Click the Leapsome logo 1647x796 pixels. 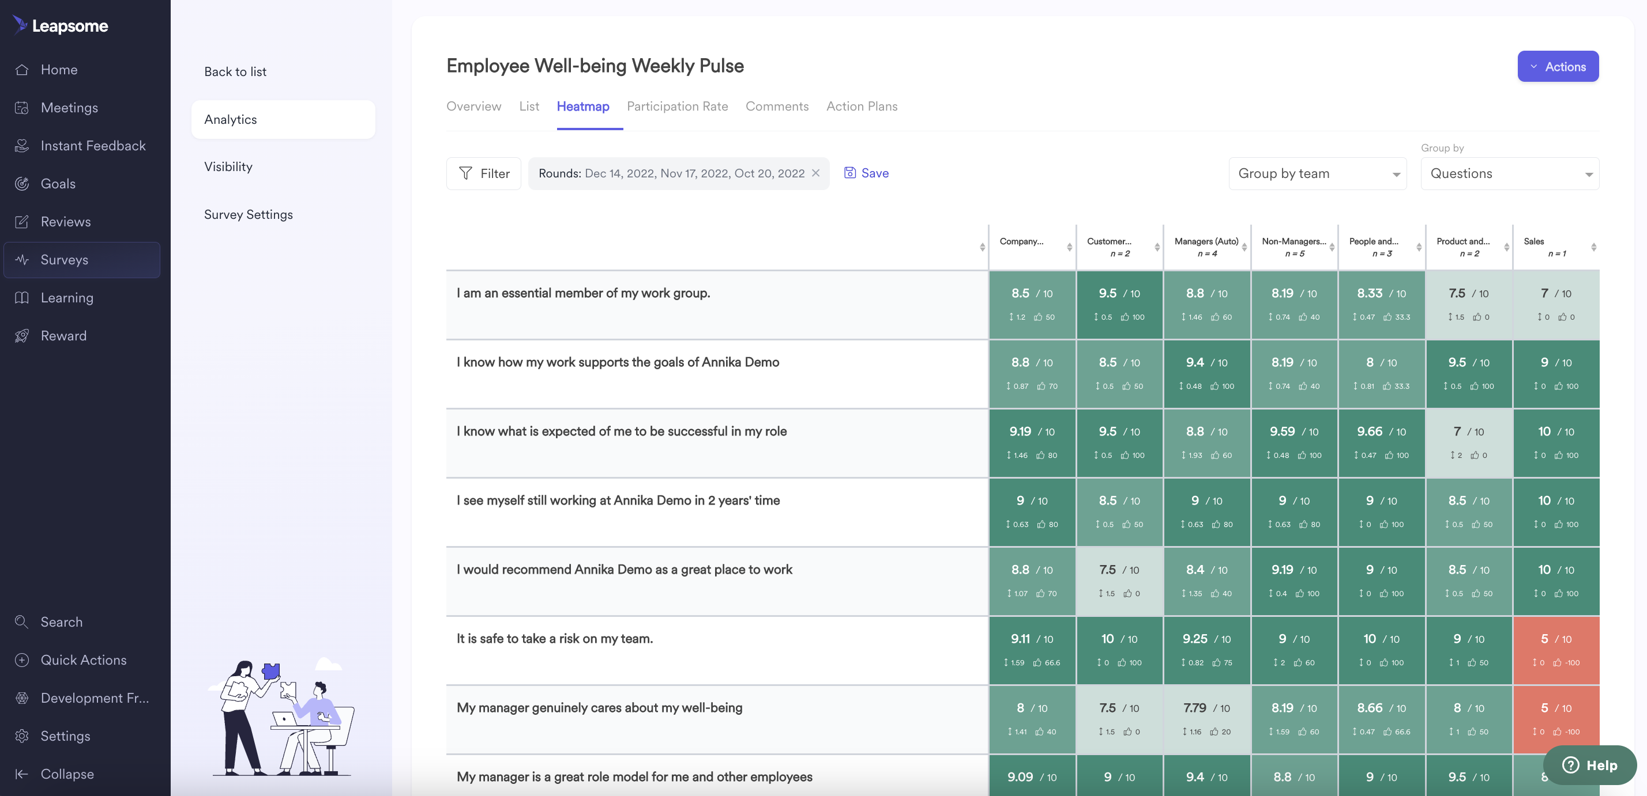60,25
